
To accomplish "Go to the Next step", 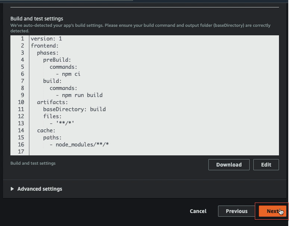I will pos(273,211).
